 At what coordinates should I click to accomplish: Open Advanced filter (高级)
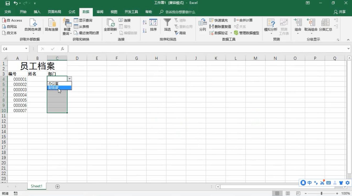pyautogui.click(x=180, y=33)
